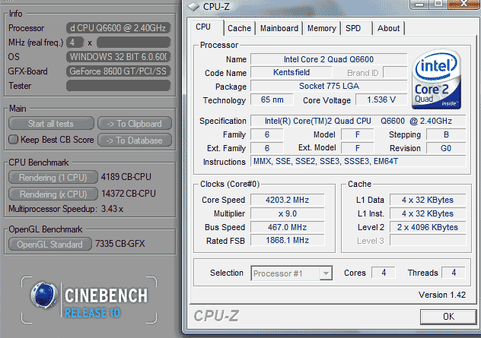Click the Cinebench globe logo

pyautogui.click(x=44, y=295)
